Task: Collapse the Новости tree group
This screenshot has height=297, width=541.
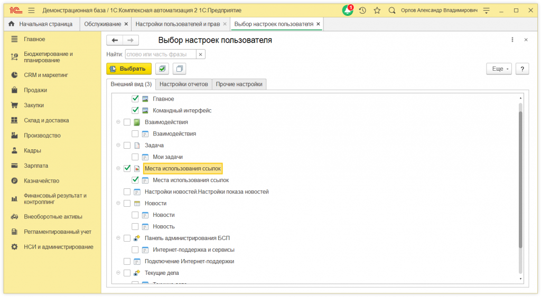Action: tap(118, 203)
